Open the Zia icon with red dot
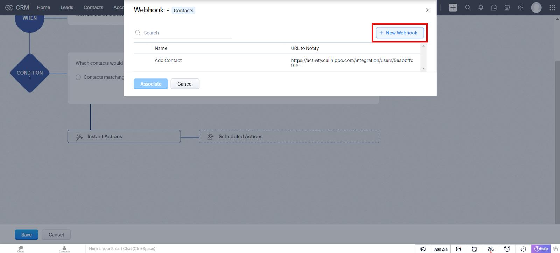 [491, 249]
